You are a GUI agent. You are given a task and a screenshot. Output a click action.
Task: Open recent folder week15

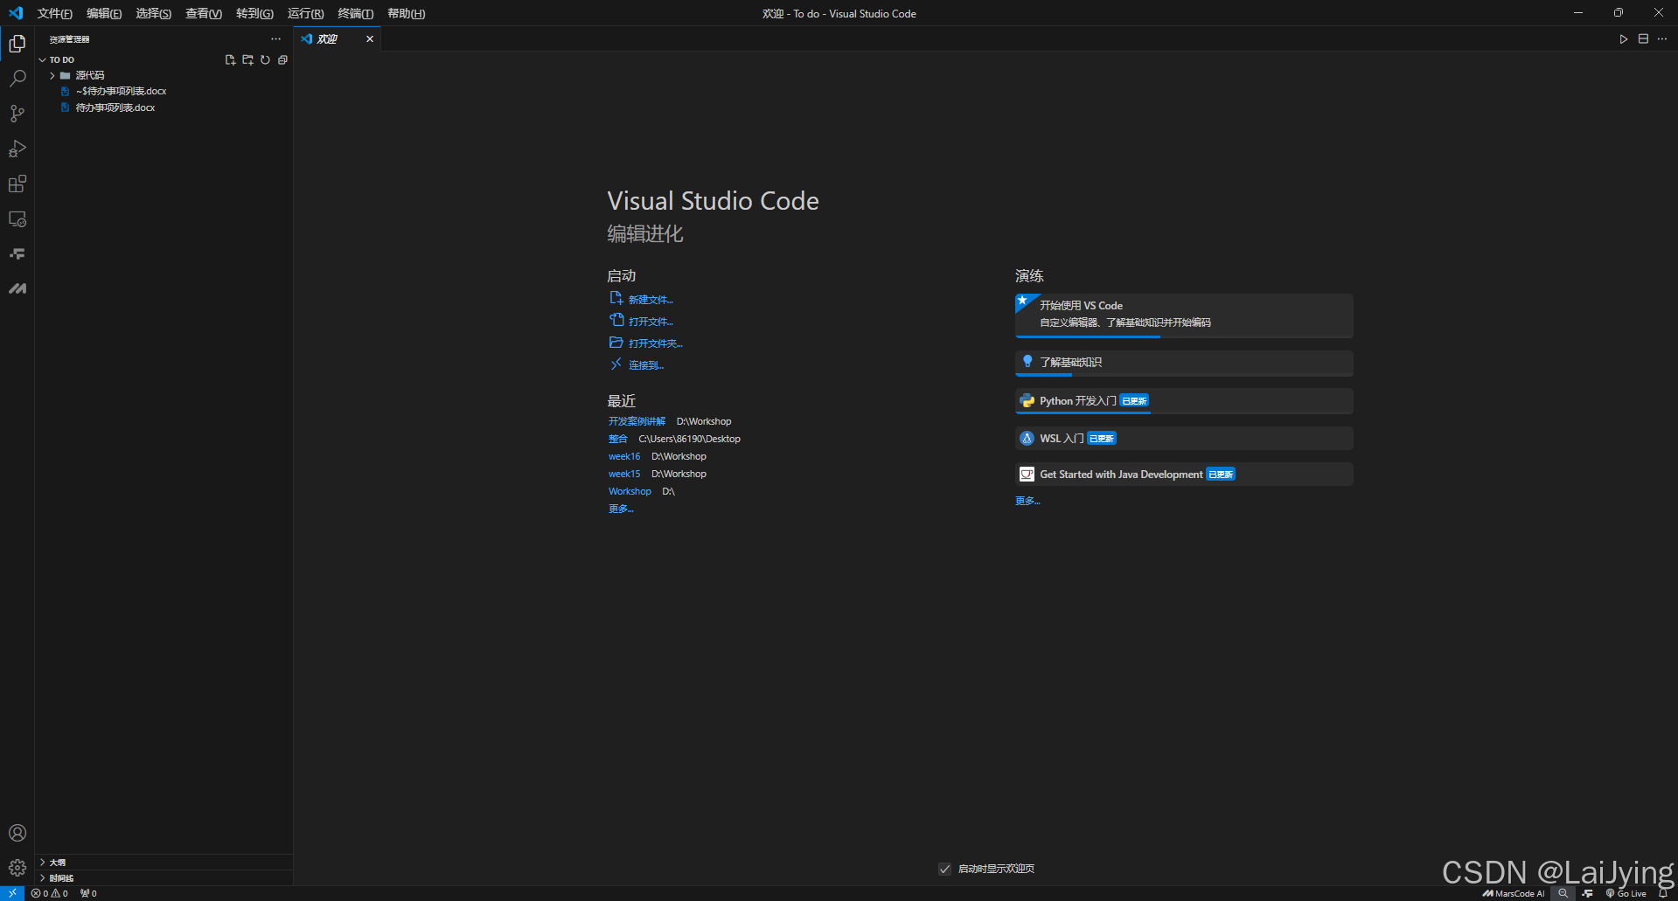[624, 474]
